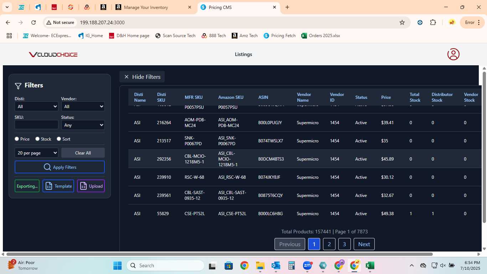Open Excel from the taskbar
487x274 pixels.
[x=370, y=265]
